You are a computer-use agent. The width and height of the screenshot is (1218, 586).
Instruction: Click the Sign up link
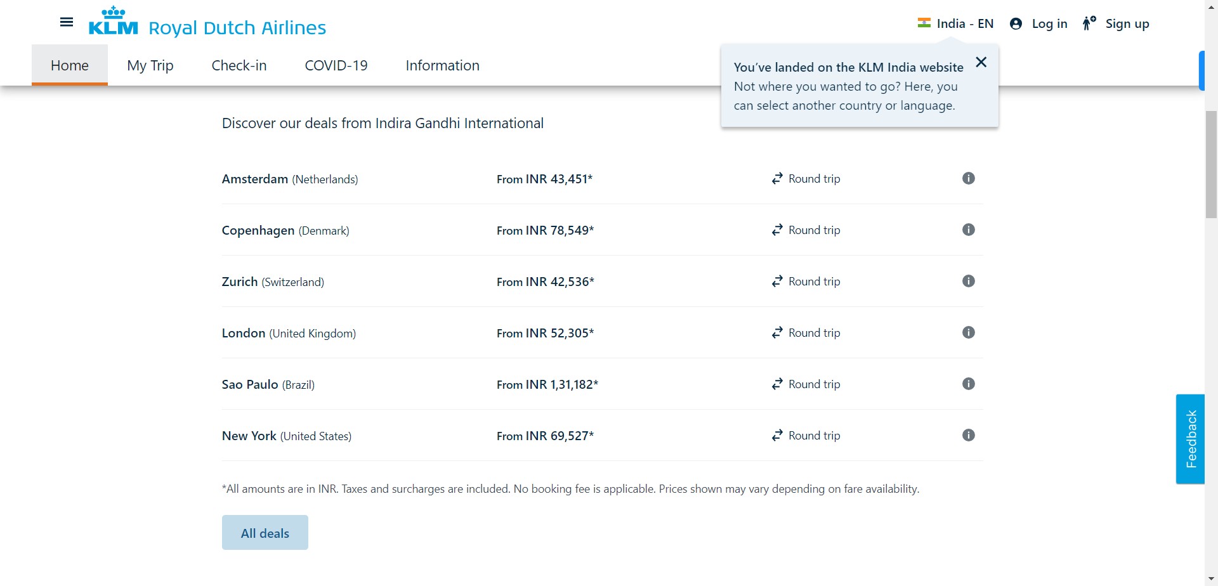click(1116, 24)
